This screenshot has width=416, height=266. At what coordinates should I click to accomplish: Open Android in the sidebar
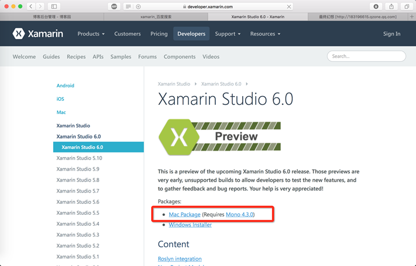click(65, 86)
